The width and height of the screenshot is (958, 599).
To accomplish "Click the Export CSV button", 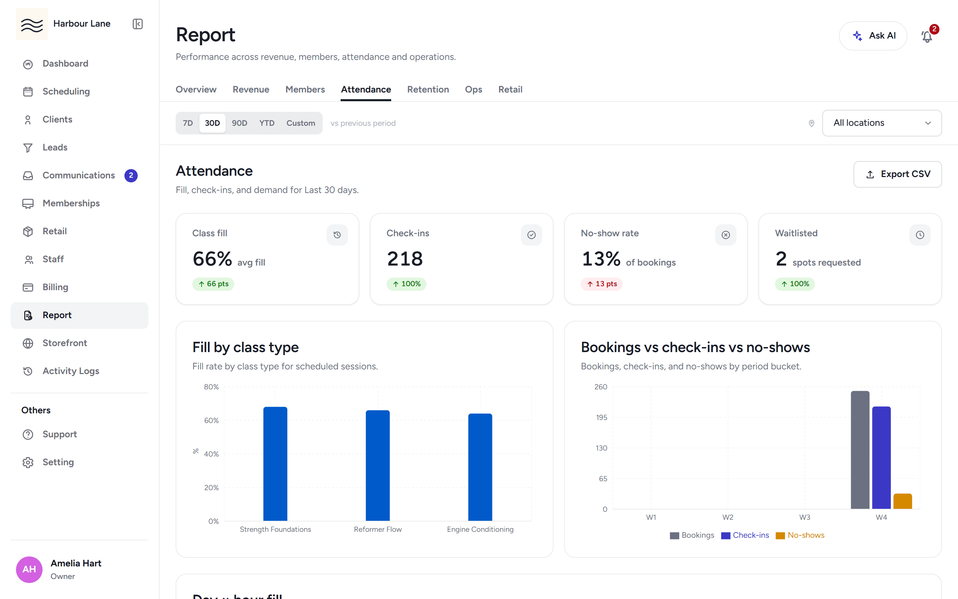I will 897,174.
